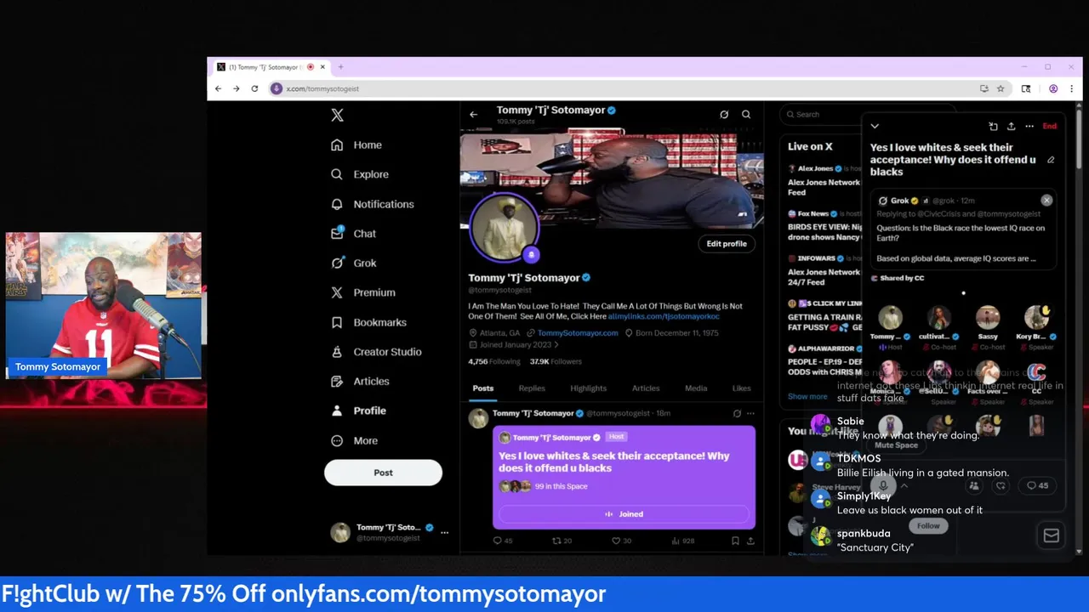Image resolution: width=1089 pixels, height=612 pixels.
Task: Open the Chat envelope icon
Action: (337, 234)
